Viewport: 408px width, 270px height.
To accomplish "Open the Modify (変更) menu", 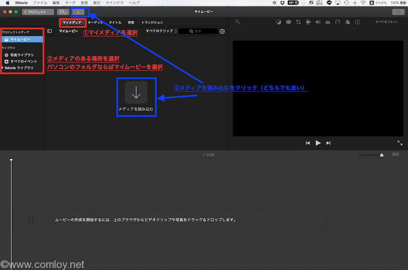I will 84,3.
